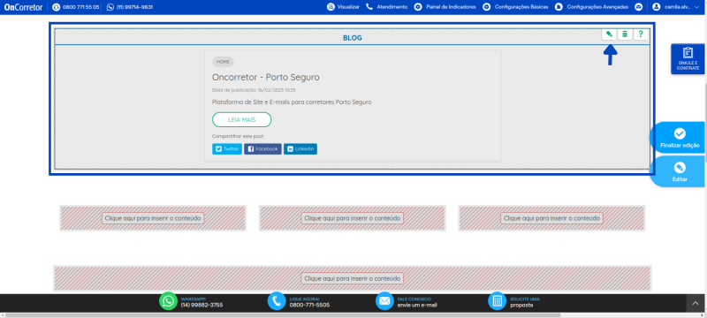
Task: Click the LEIA MAIS button
Action: [x=241, y=120]
